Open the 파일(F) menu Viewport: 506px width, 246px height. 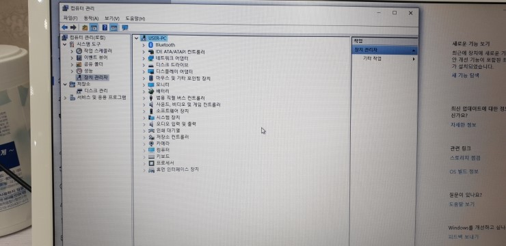coord(70,18)
